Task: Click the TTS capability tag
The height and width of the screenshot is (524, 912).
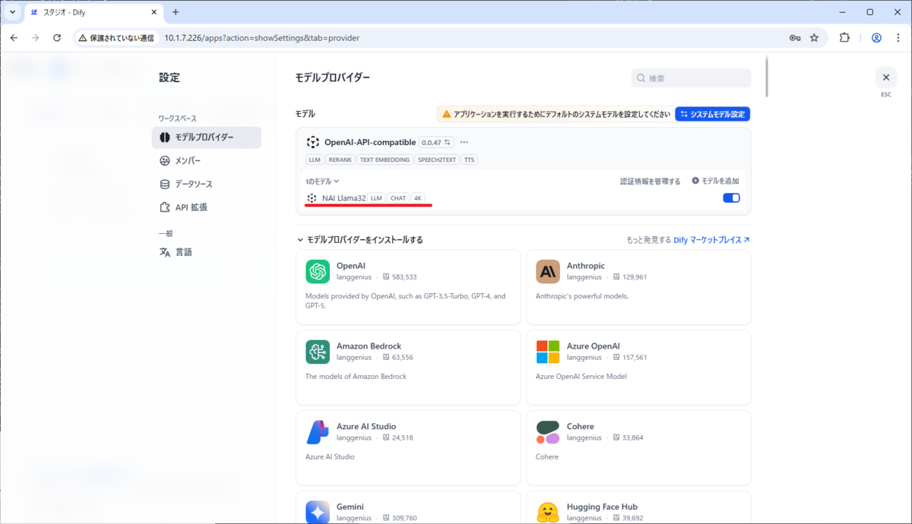Action: coord(469,160)
